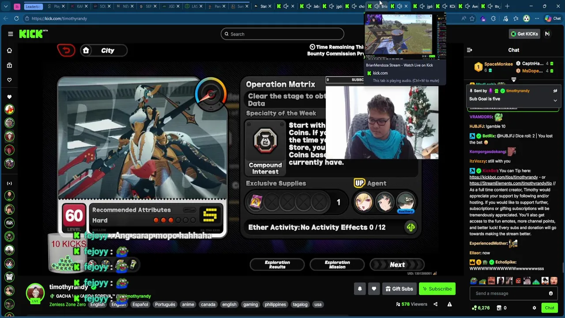This screenshot has height=318, width=565.
Task: Send message with Chat button
Action: [550, 308]
